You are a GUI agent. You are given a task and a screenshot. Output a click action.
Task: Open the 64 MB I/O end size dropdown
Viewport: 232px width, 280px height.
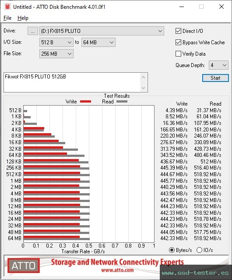(x=98, y=43)
